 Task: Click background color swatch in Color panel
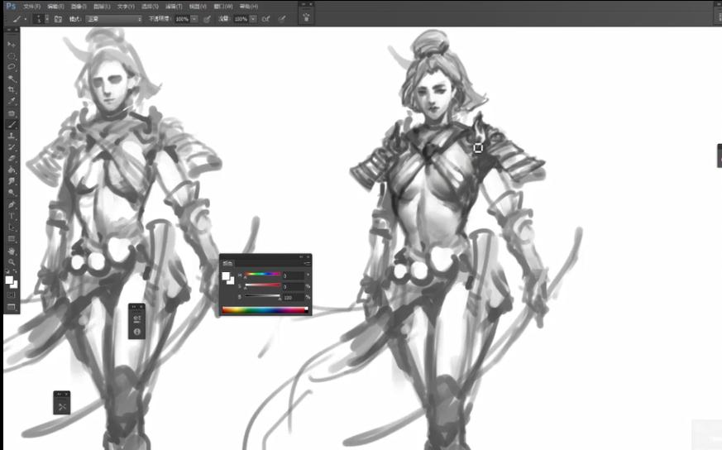[232, 281]
